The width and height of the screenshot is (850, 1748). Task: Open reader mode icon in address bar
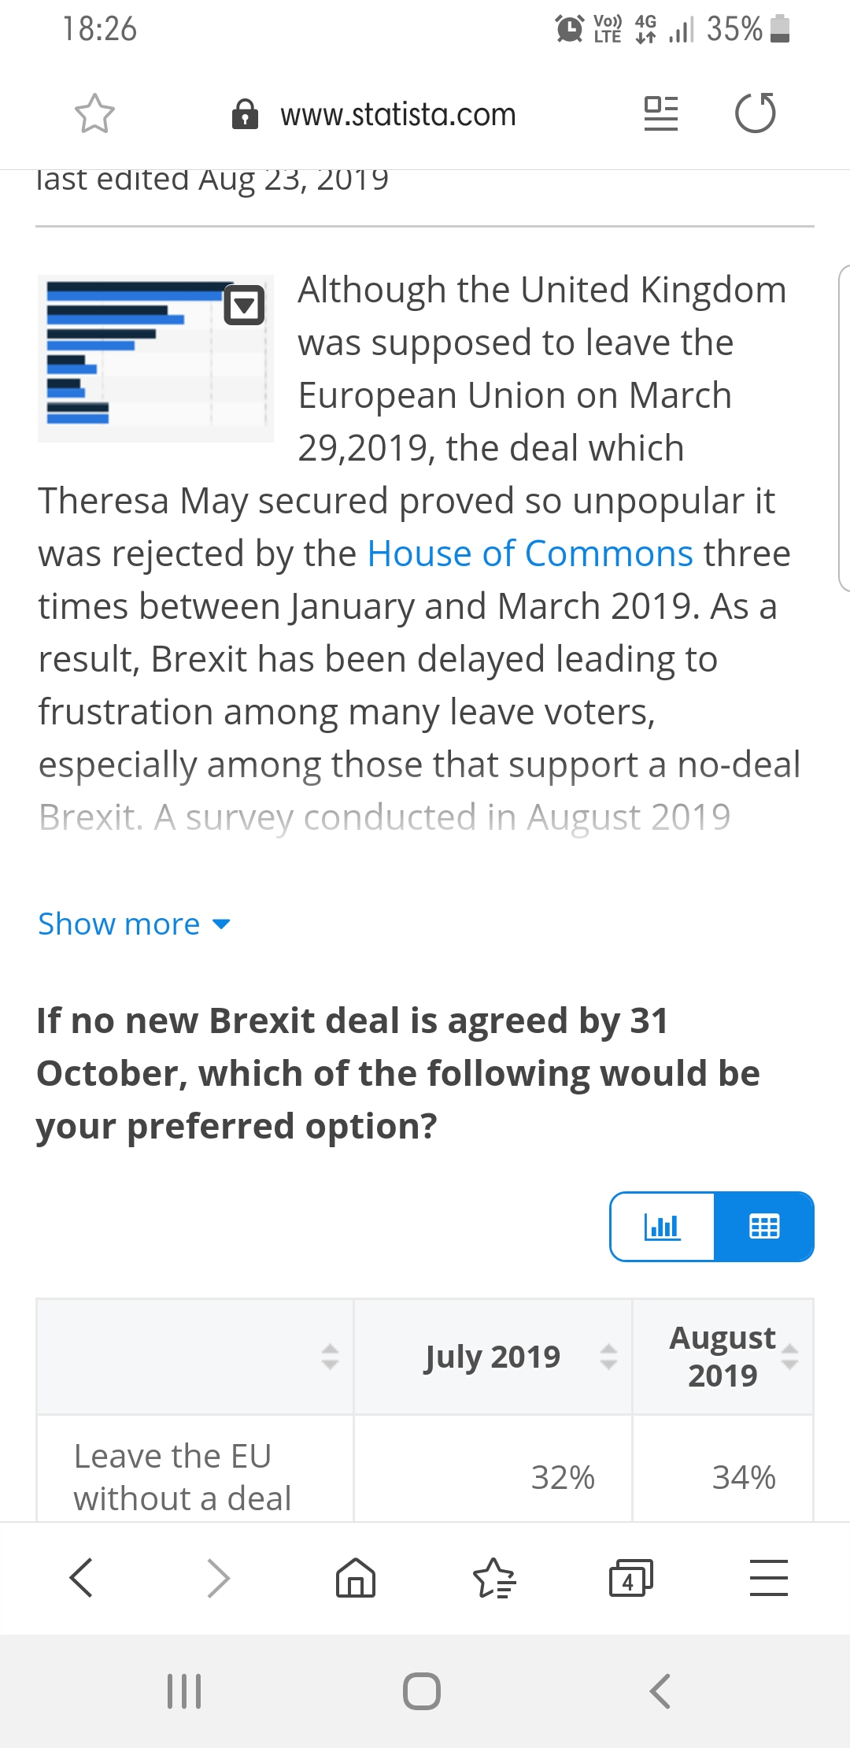tap(661, 113)
